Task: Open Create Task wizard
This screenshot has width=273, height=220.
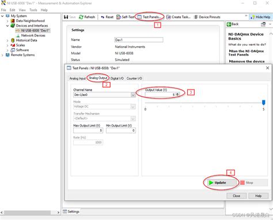Action: click(x=179, y=17)
